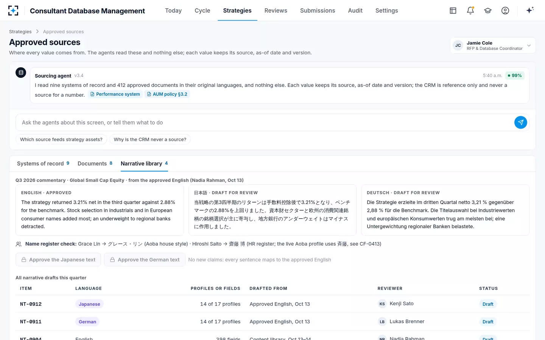Click the Japanese language tag

tap(89, 304)
